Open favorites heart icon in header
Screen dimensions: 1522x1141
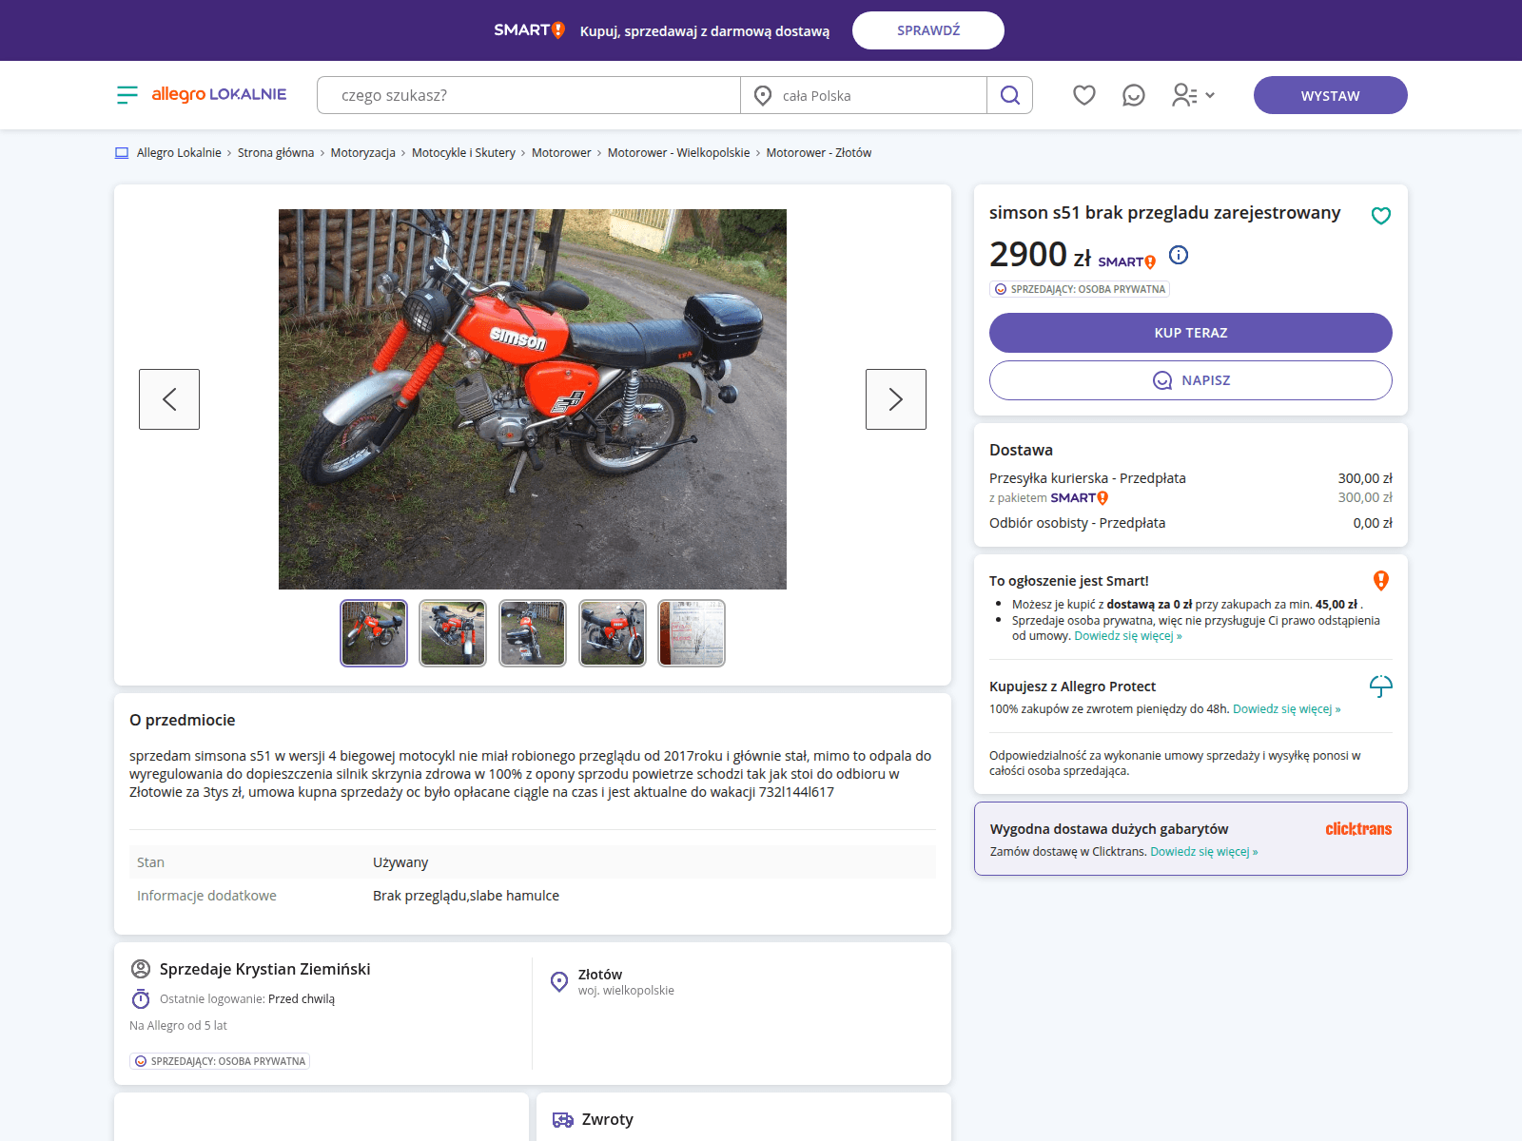click(1084, 95)
